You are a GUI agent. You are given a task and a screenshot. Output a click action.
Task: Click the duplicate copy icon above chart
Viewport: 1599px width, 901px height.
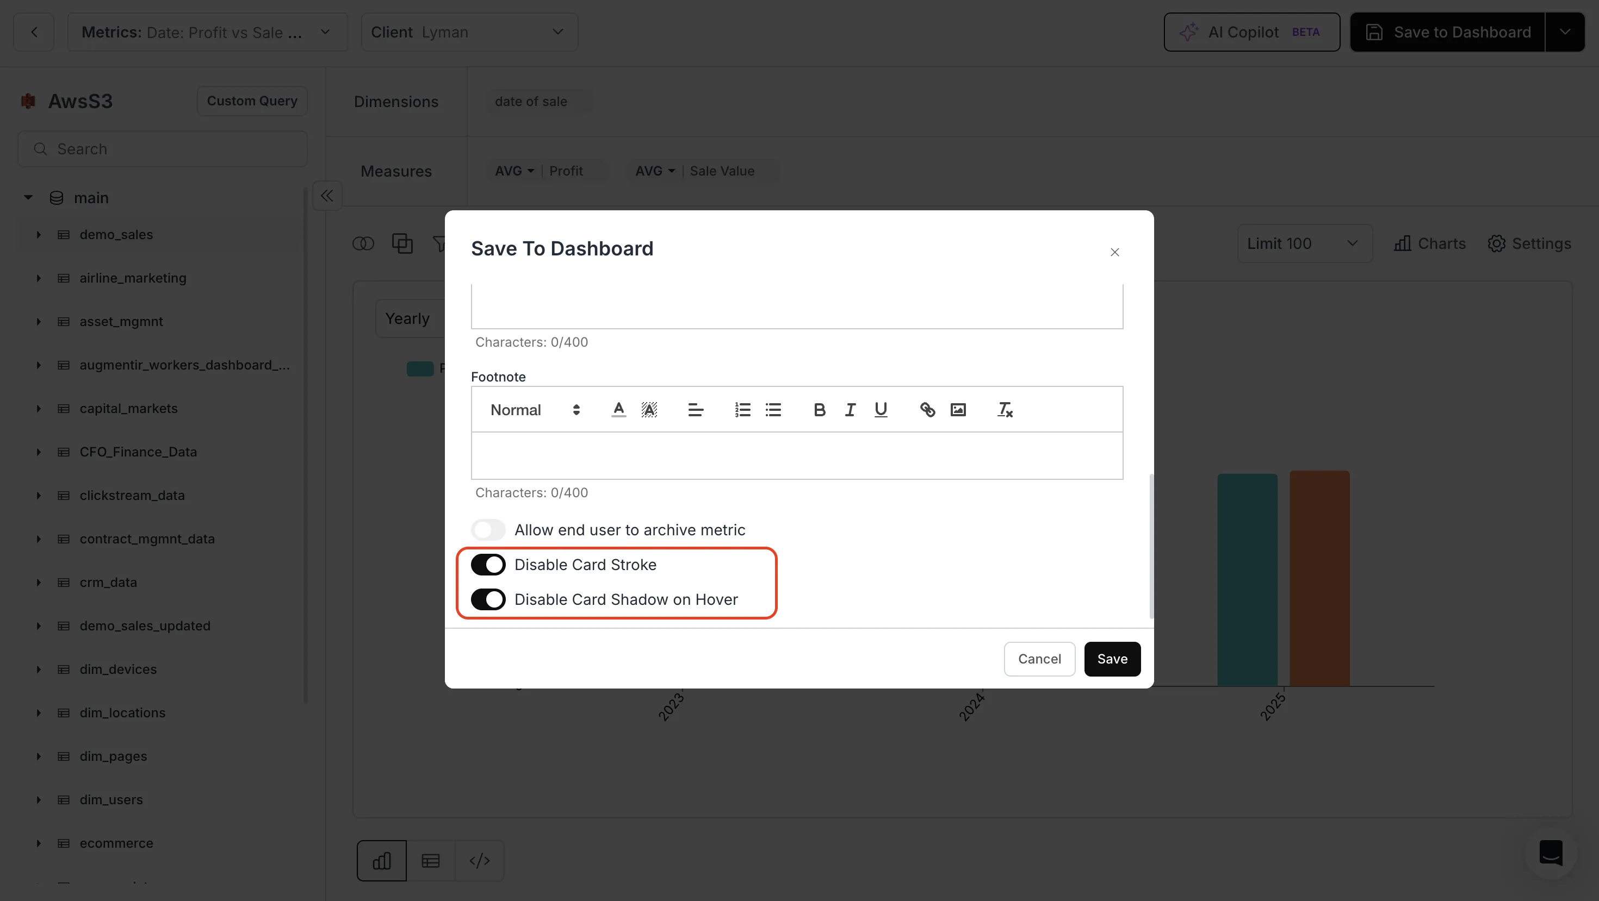click(x=402, y=243)
